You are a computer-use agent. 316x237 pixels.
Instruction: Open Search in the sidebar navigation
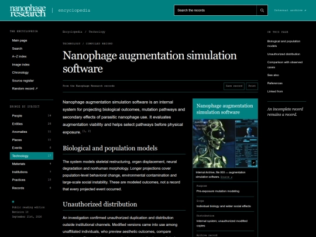tap(17, 49)
